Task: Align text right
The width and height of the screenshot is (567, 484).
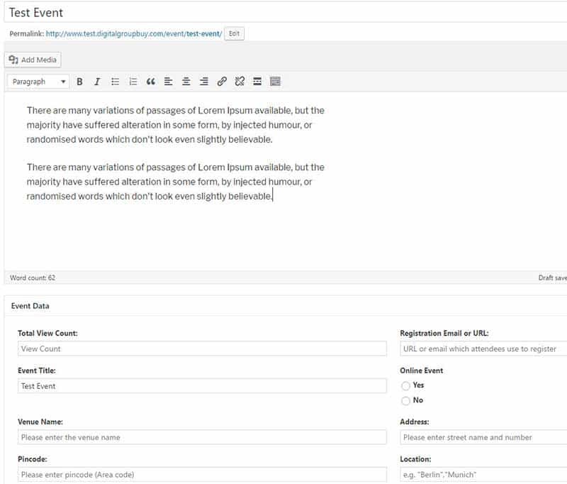Action: click(204, 82)
